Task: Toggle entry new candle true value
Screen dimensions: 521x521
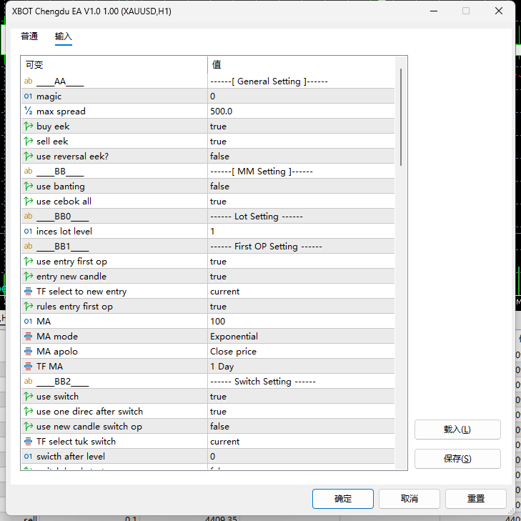Action: 301,277
